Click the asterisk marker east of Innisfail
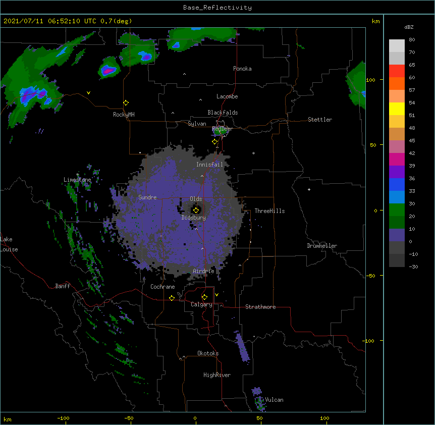435x425 pixels. [253, 153]
